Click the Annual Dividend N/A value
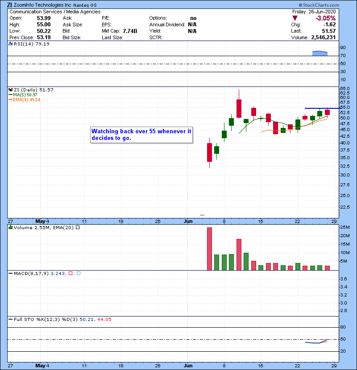357x370 pixels. coord(192,25)
